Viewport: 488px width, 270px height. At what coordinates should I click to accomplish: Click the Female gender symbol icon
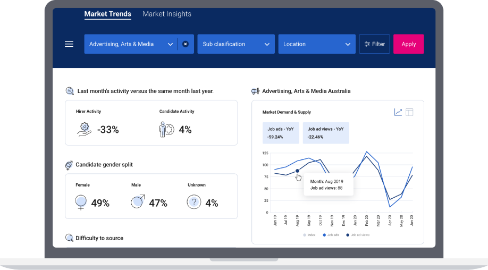(x=81, y=202)
